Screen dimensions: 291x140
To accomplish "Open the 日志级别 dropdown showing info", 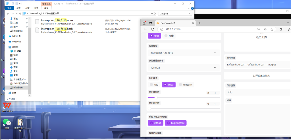I will click(257, 92).
